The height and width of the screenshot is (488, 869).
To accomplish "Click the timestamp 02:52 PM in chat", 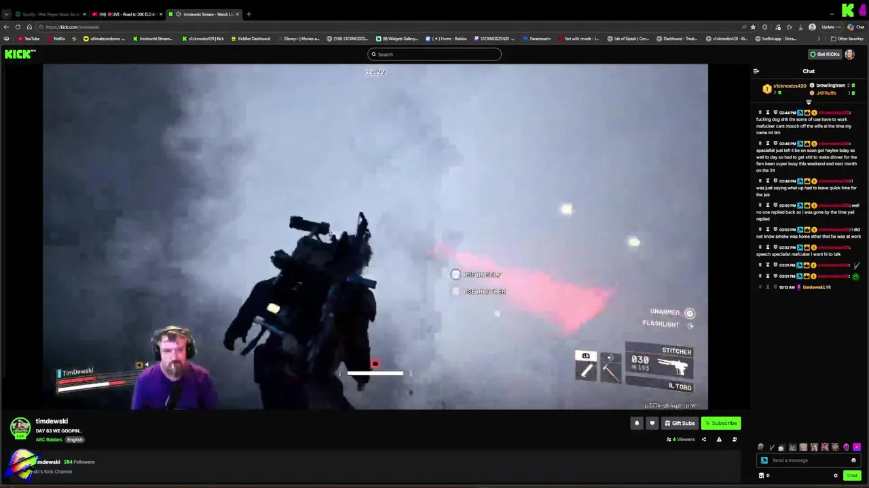I will pos(788,247).
